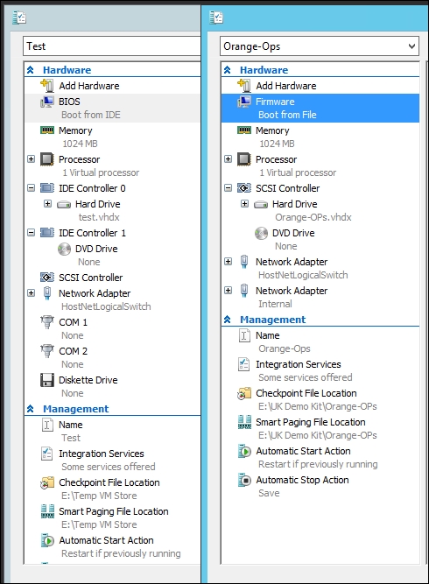Click the Test virtual machine name field
Image resolution: width=429 pixels, height=584 pixels.
(112, 46)
